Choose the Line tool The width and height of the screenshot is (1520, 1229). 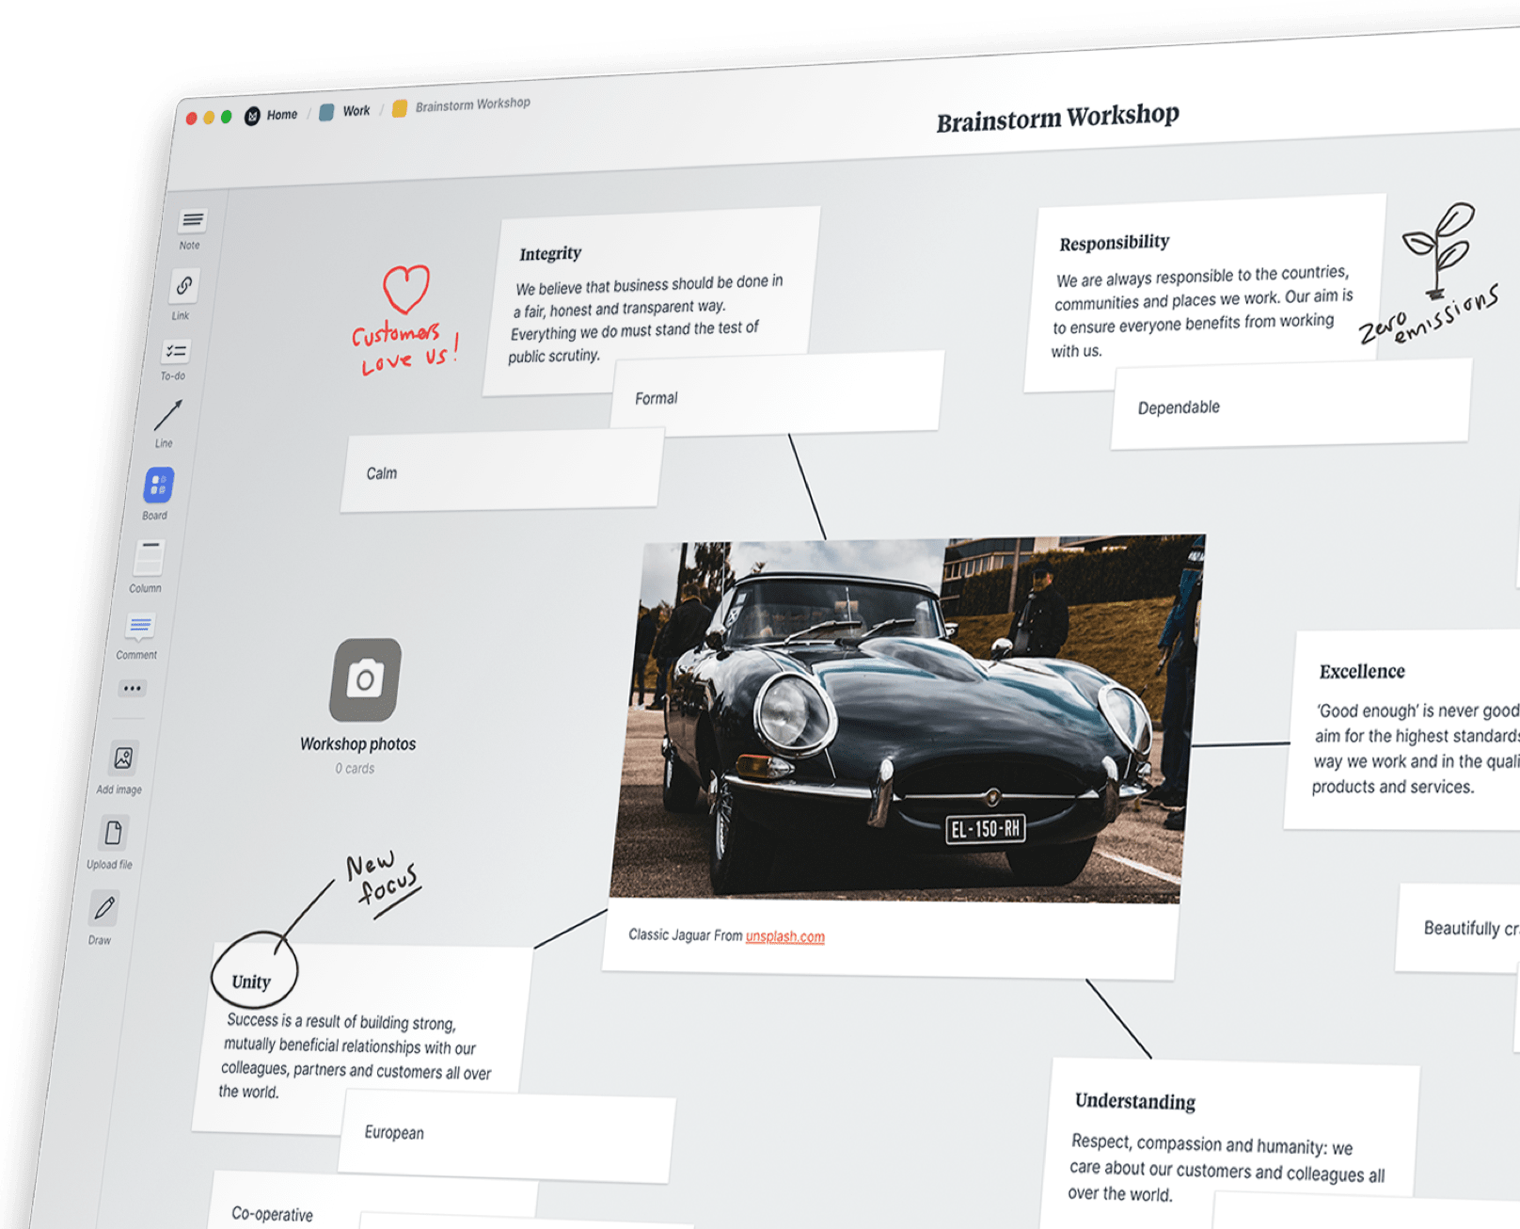point(168,414)
